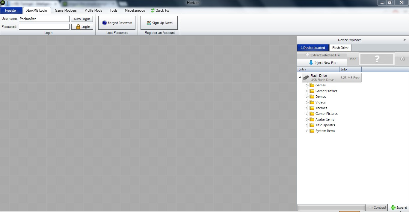Click the Contract minus icon

(x=370, y=208)
